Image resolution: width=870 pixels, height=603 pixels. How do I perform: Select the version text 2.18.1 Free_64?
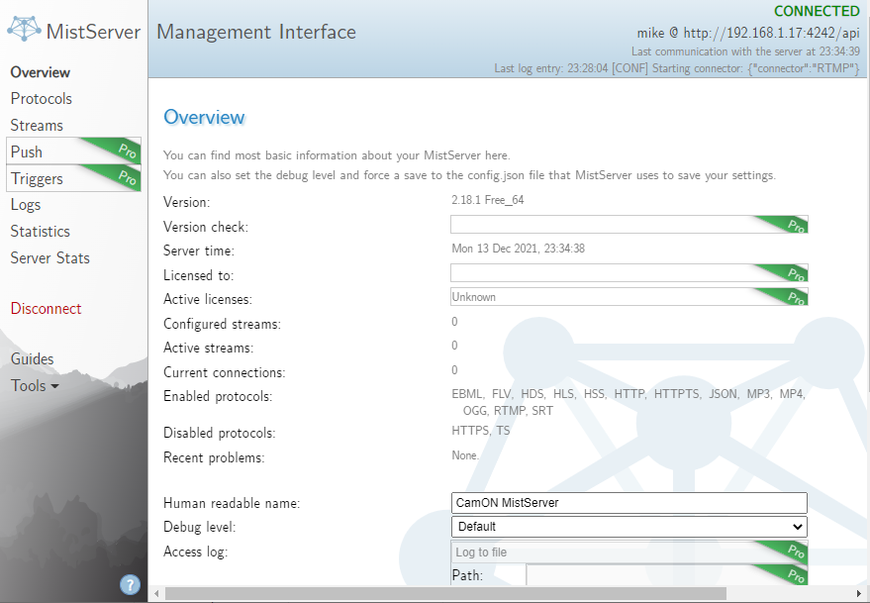pyautogui.click(x=488, y=200)
